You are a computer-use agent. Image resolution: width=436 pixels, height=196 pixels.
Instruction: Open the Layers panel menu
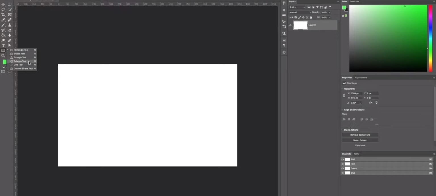(x=338, y=1)
